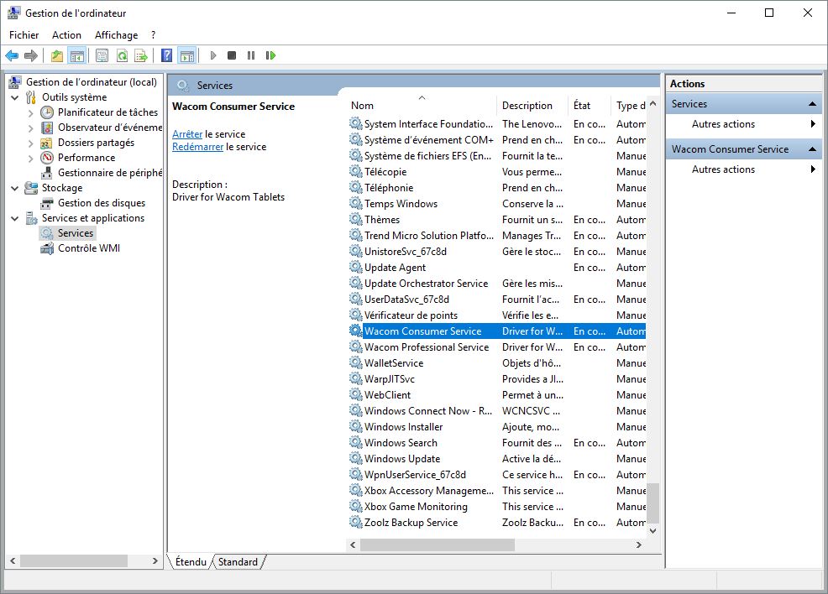The width and height of the screenshot is (828, 594).
Task: Pause the service with the pause icon
Action: click(251, 55)
